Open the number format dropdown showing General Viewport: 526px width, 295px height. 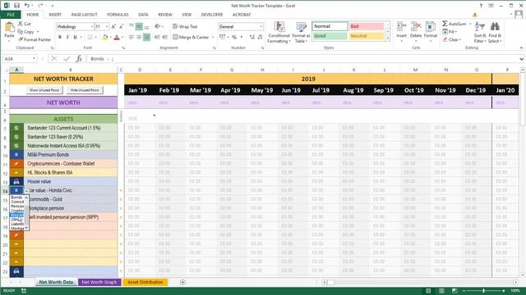click(x=261, y=26)
